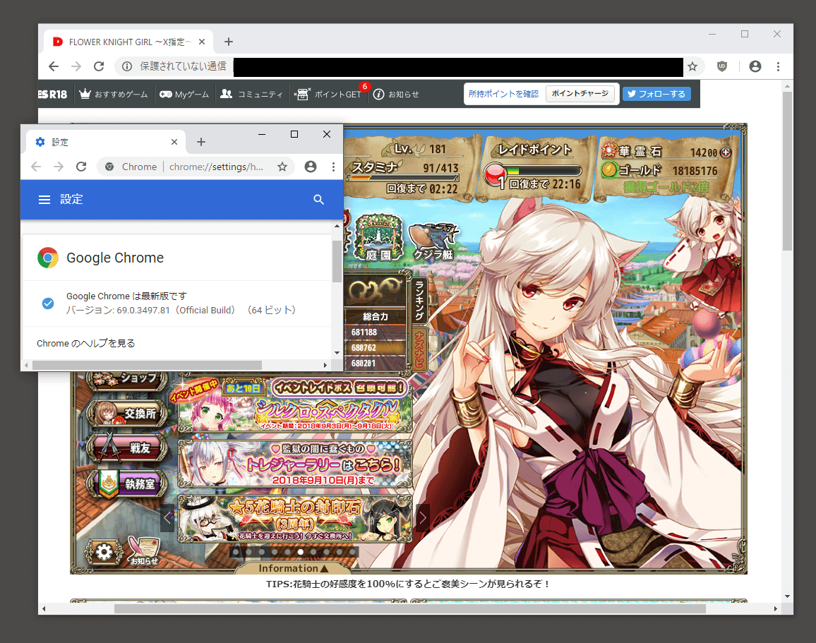
Task: Click the raid point gauge
Action: 544,171
